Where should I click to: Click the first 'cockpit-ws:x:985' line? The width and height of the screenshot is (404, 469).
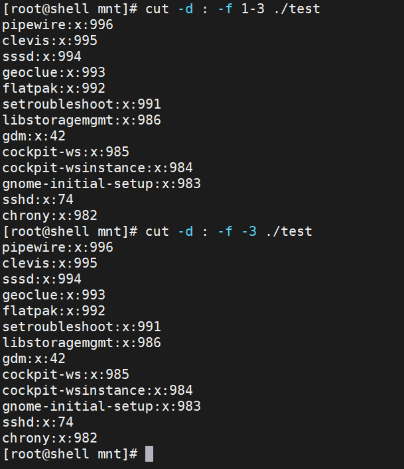tap(66, 152)
